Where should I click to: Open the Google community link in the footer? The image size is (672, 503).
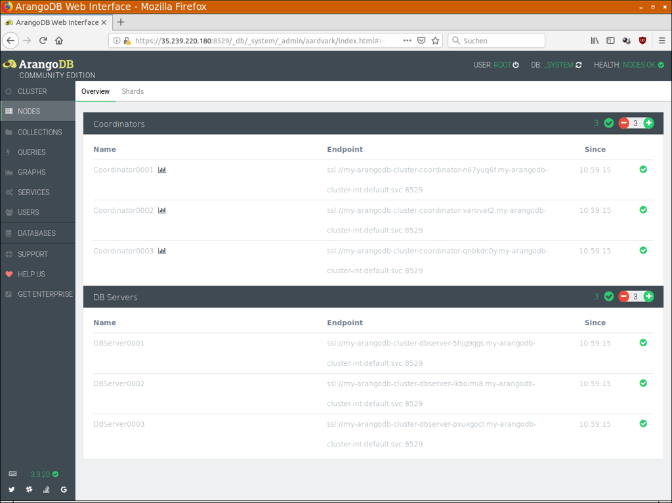click(x=64, y=489)
